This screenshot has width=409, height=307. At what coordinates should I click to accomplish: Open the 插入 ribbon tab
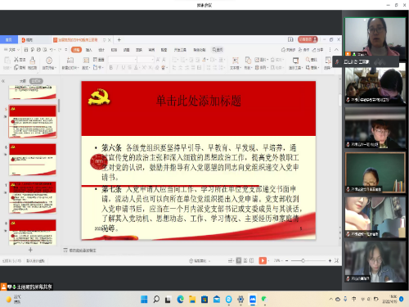[x=89, y=50]
